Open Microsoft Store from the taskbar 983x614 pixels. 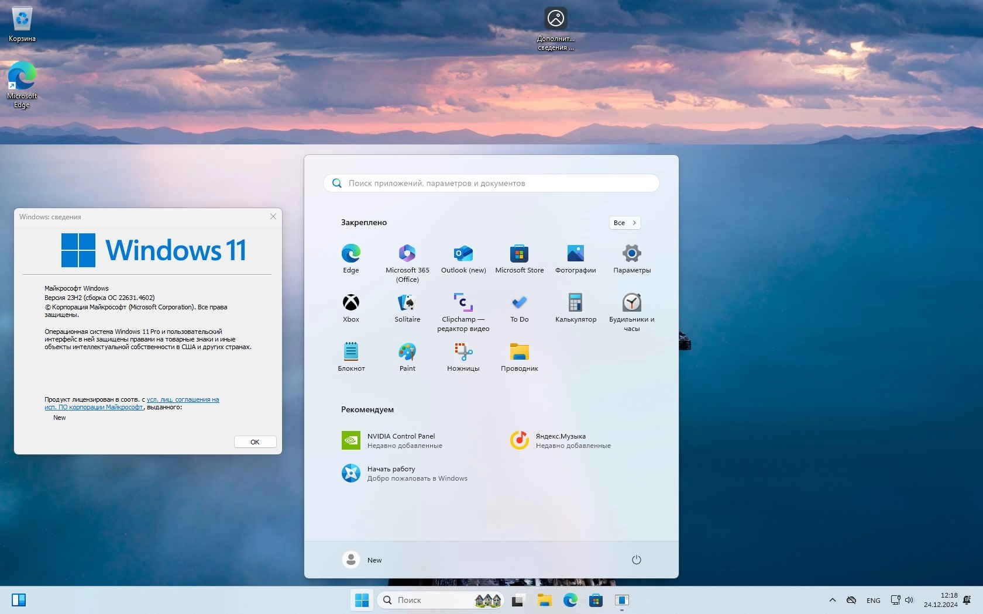point(596,600)
